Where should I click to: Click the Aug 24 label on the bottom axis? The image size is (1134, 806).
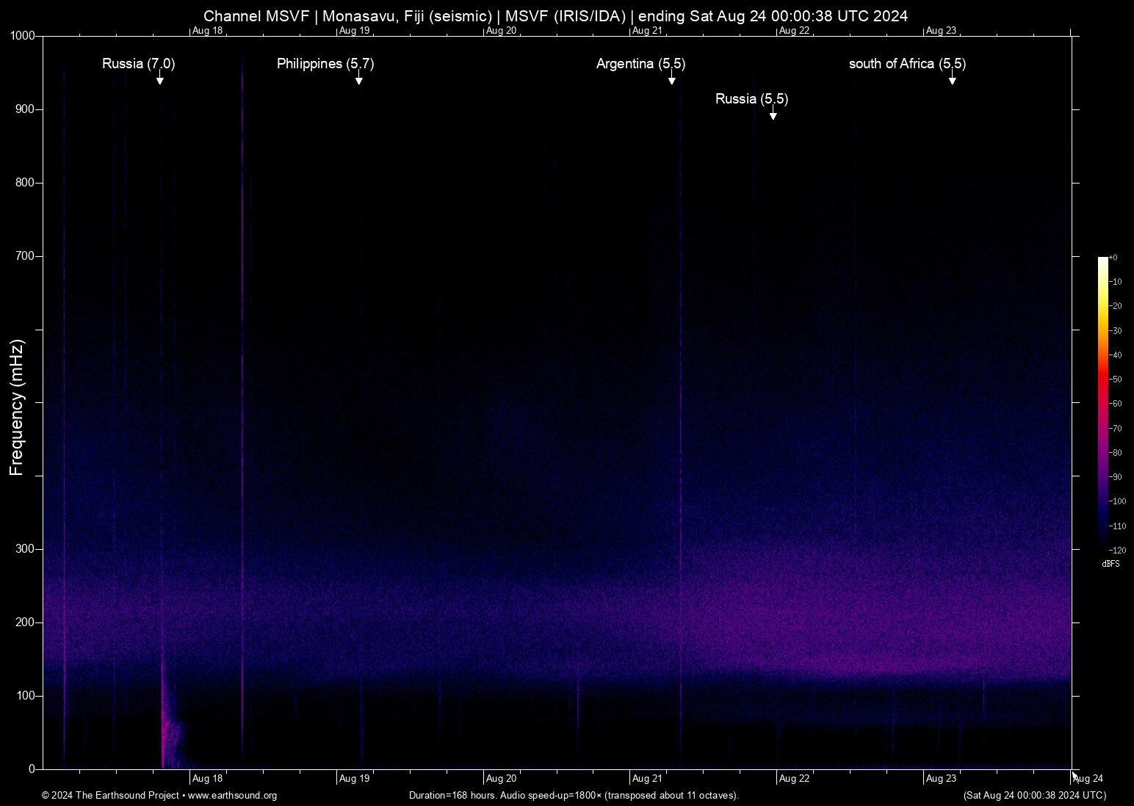[x=1088, y=779]
